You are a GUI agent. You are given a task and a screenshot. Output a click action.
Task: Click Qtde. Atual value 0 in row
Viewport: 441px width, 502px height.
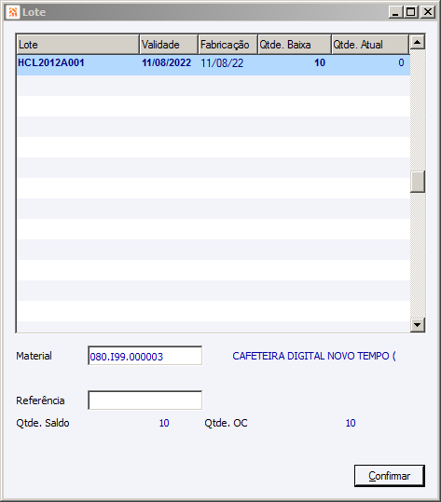click(x=401, y=62)
